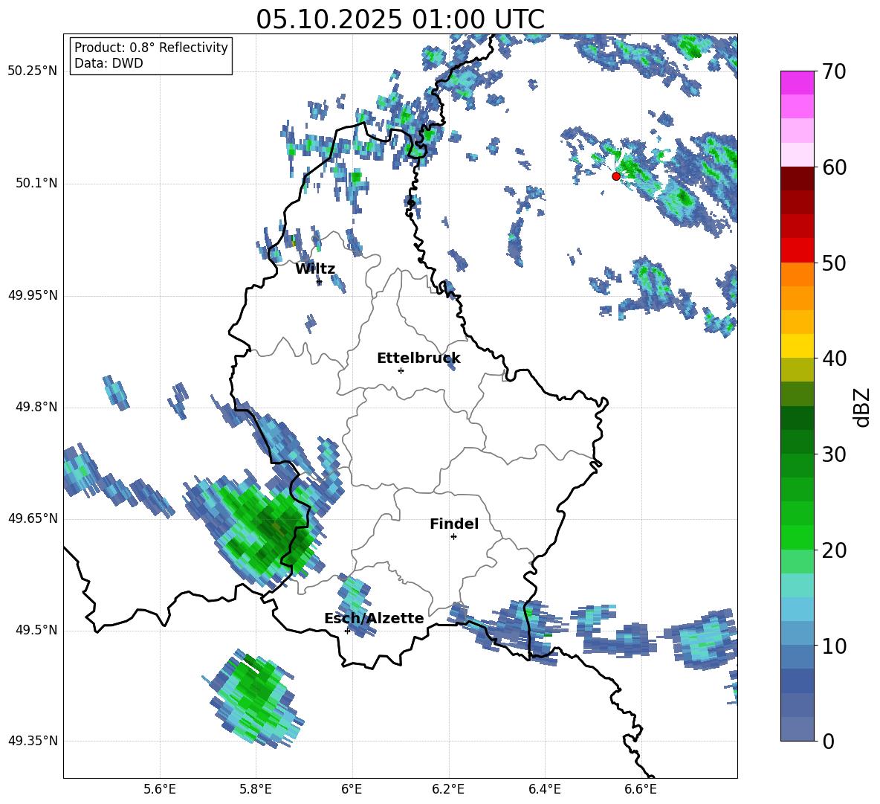
Task: Click the 5.8°E longitude tick label
Action: 256,789
